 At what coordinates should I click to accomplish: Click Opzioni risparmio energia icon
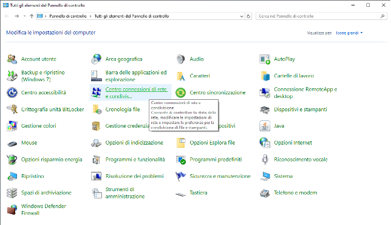pos(12,160)
